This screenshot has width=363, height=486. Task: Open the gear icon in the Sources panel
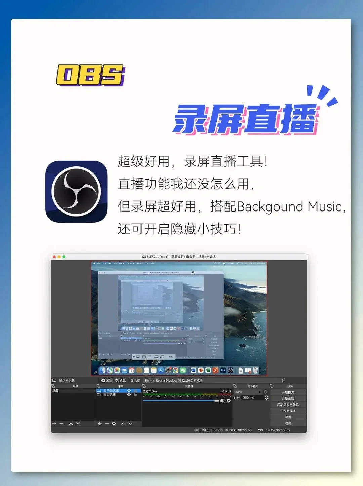(114, 424)
